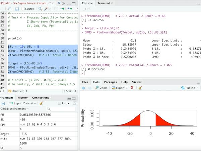Open working directory arrow icon in console
This screenshot has width=201, height=151.
[88, 9]
